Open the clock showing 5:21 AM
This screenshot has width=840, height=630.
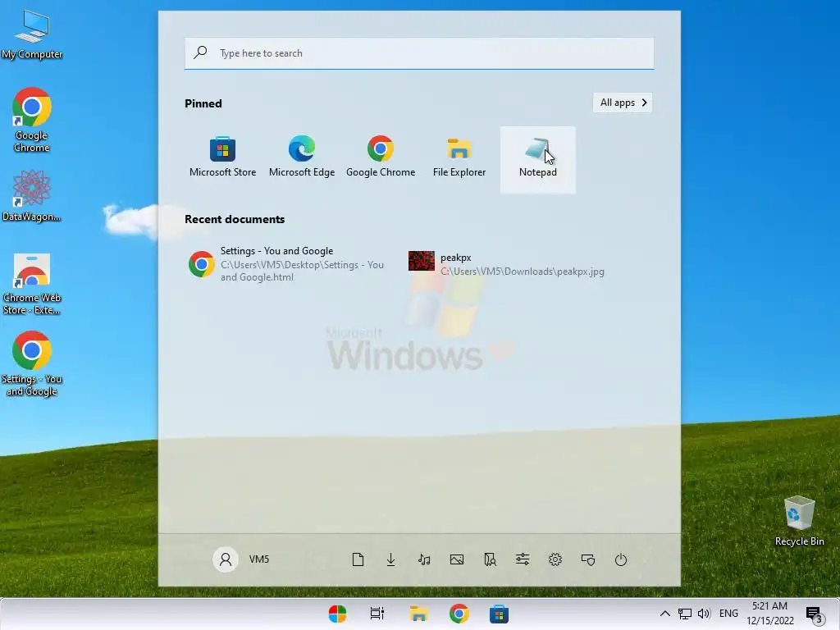769,614
